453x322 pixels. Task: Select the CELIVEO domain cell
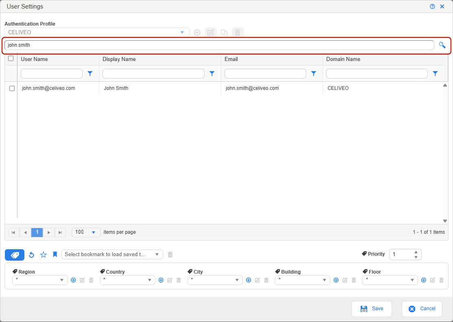(338, 88)
